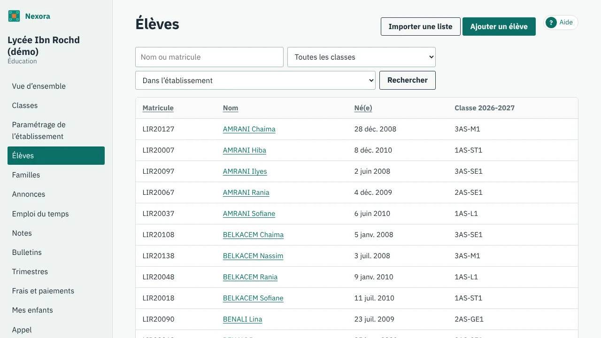Viewport: 601px width, 338px height.
Task: Open student BELKACEM Nassim
Action: (253, 256)
